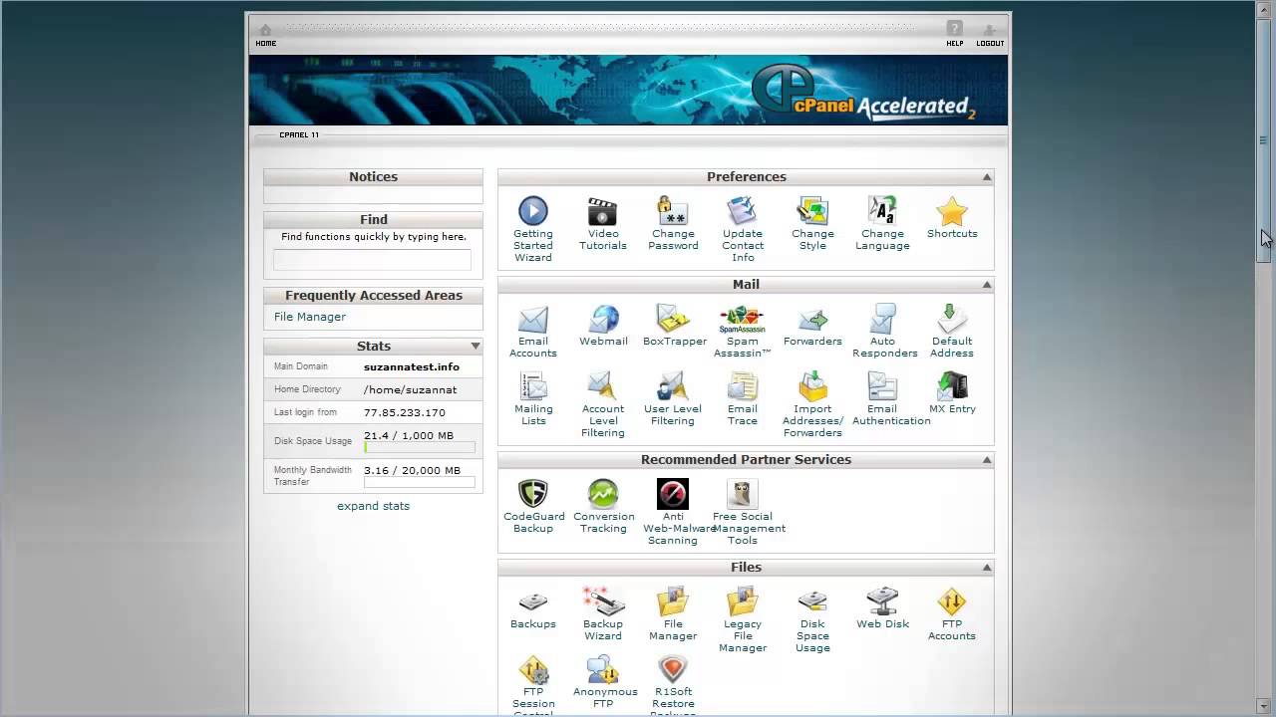Click the Disk Space Usage progress bar
The image size is (1276, 717).
420,448
